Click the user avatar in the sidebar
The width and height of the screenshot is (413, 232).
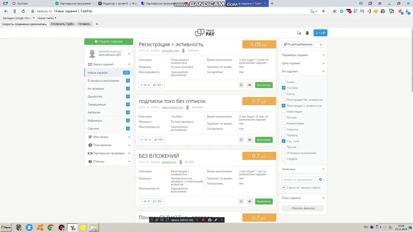click(92, 53)
